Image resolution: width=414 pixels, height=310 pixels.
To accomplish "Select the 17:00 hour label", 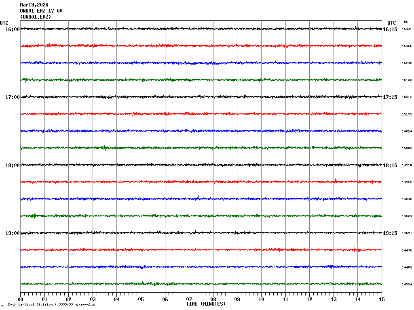I will coord(12,97).
